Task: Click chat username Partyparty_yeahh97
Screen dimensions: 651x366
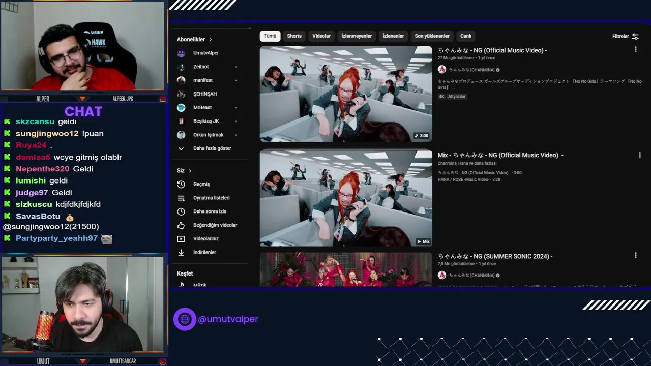Action: pos(56,238)
